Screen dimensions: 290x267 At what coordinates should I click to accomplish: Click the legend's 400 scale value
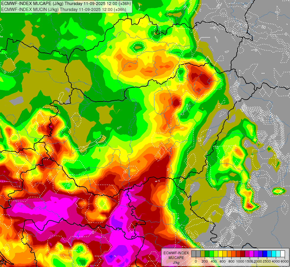click(x=214, y=261)
